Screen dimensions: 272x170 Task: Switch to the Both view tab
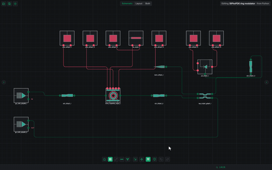(148, 3)
